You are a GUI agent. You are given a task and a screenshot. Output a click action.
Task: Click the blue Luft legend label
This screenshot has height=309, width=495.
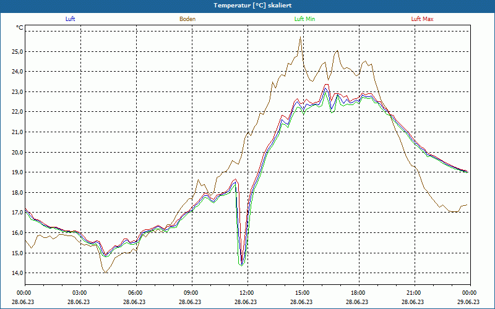(70, 19)
